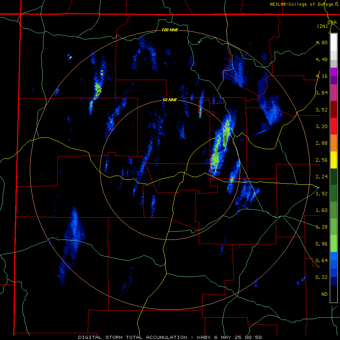
Task: Click the 1.28 legend value
Action: tap(321, 227)
